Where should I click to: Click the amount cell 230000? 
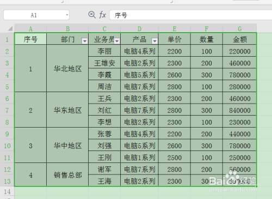[x=239, y=122]
